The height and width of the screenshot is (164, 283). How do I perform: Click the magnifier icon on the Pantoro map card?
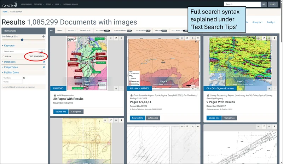[121, 37]
